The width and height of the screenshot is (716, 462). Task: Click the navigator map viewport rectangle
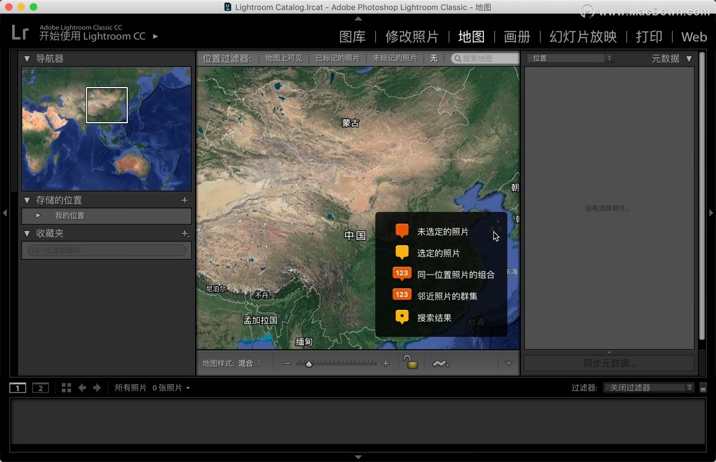click(107, 105)
